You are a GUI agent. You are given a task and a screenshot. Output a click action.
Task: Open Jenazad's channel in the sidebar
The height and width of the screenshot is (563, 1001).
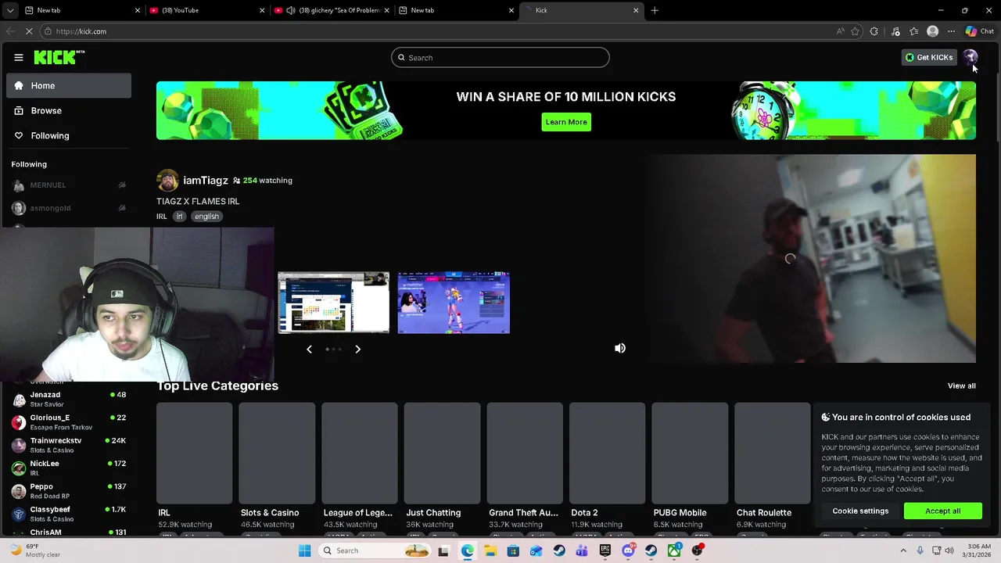tap(69, 400)
